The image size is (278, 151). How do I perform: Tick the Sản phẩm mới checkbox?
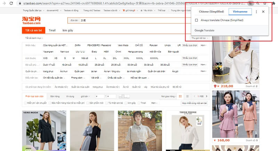click(88, 103)
